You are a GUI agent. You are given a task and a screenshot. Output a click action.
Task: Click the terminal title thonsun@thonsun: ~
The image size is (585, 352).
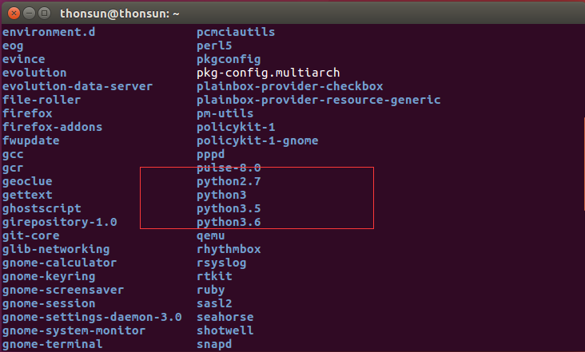coord(119,14)
